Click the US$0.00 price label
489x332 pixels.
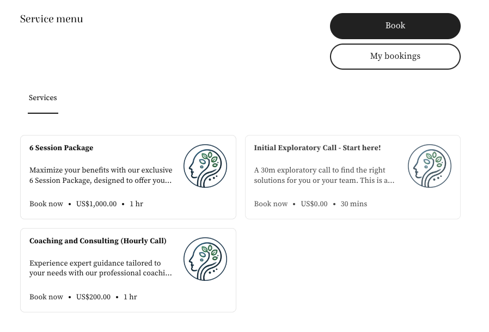tap(314, 204)
